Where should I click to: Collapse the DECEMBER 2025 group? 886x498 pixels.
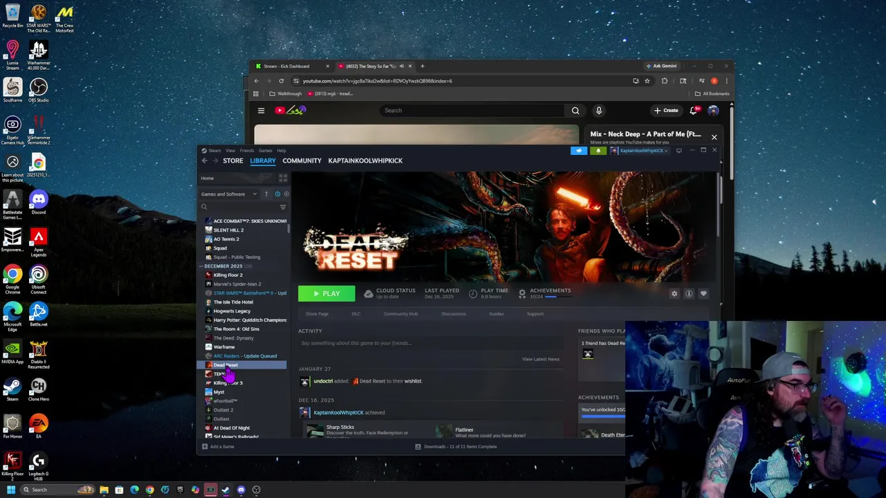(x=201, y=266)
